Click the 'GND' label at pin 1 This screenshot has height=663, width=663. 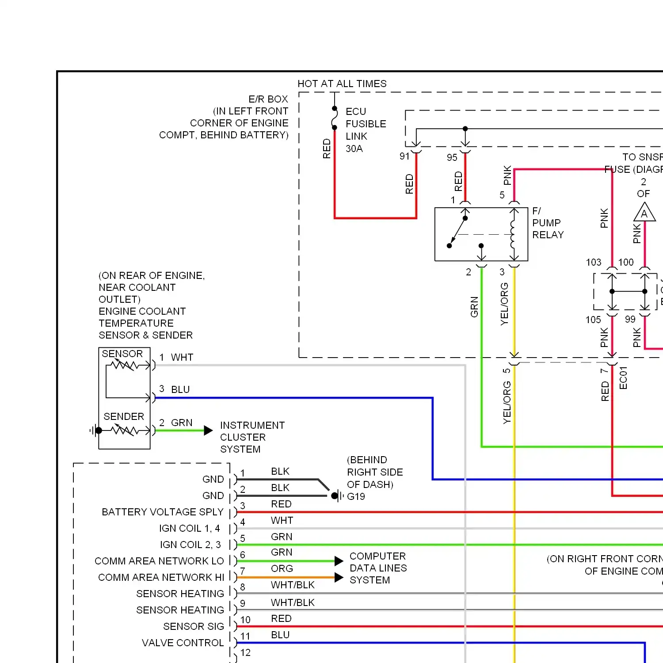pyautogui.click(x=213, y=479)
